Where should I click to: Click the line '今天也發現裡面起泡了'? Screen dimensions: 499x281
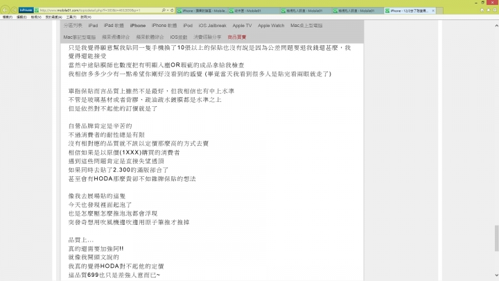tap(100, 205)
